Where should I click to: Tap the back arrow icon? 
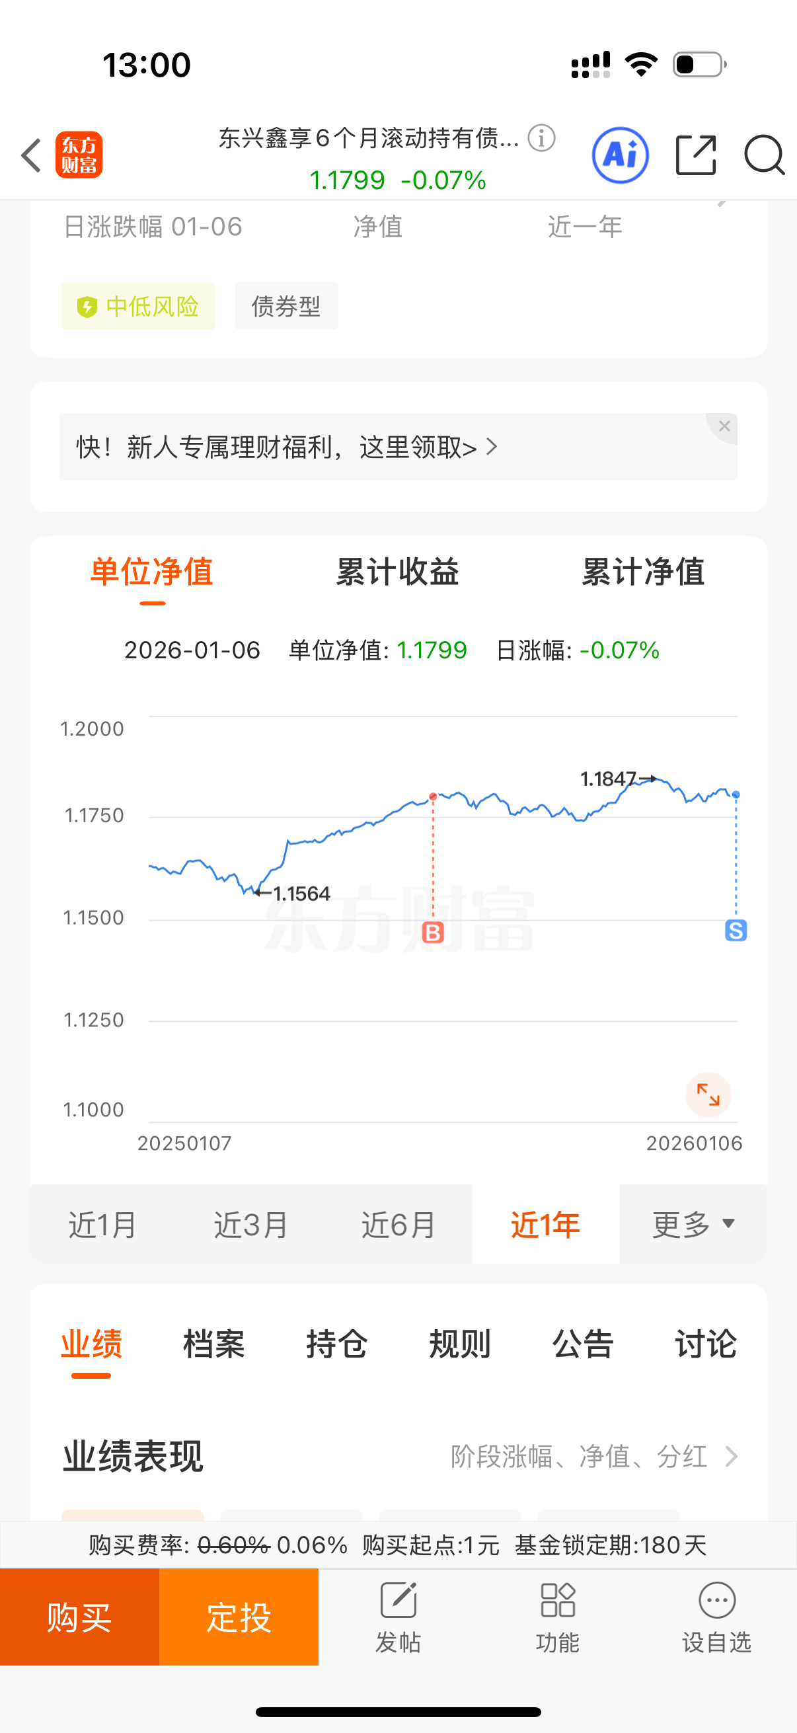tap(32, 155)
